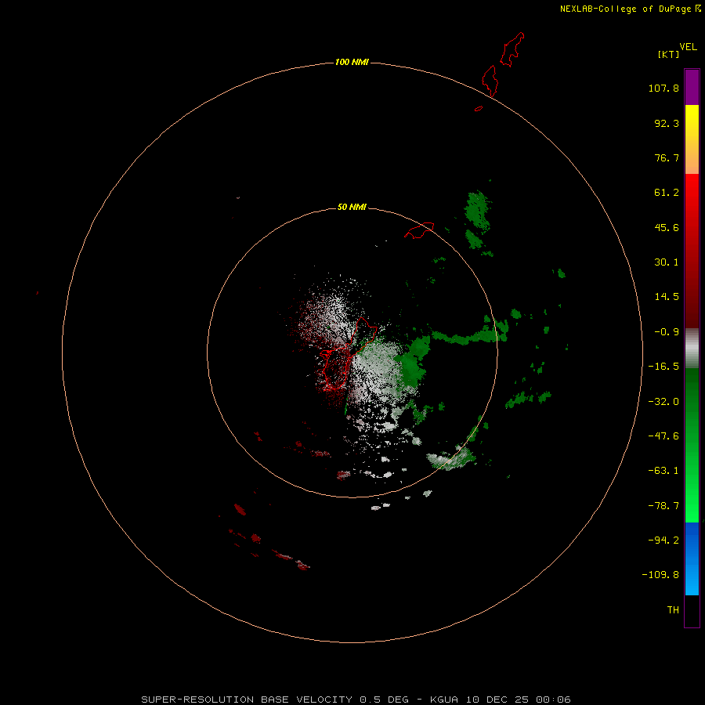Click the purple segment of the velocity scale
This screenshot has width=705, height=705.
click(692, 87)
